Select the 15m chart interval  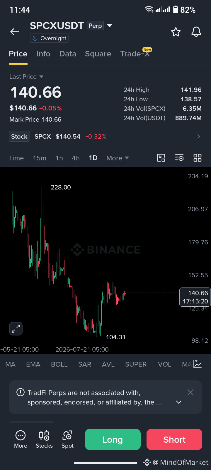tap(40, 158)
